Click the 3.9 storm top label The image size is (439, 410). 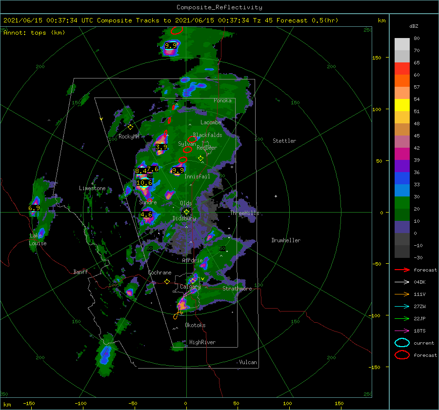pyautogui.click(x=161, y=147)
